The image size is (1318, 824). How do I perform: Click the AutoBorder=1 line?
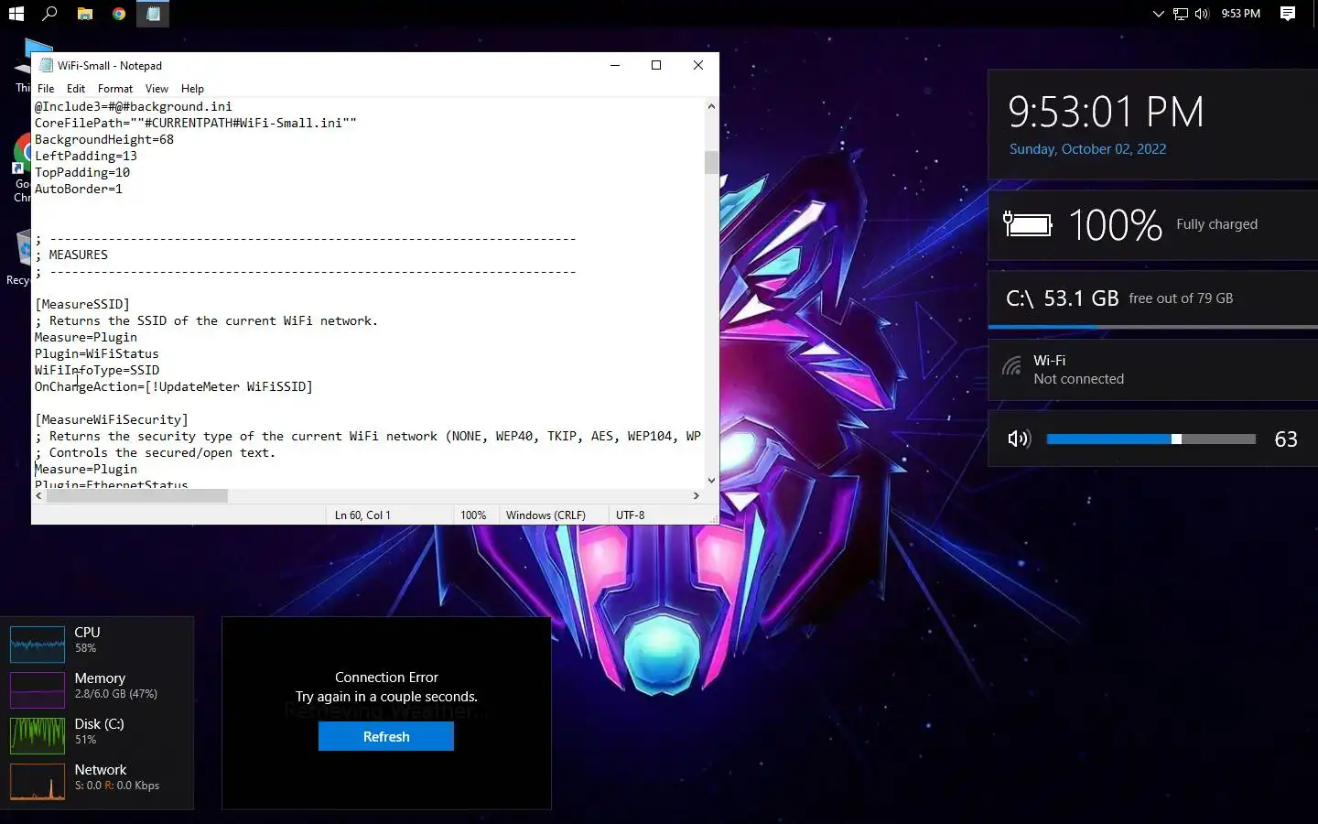tap(79, 189)
